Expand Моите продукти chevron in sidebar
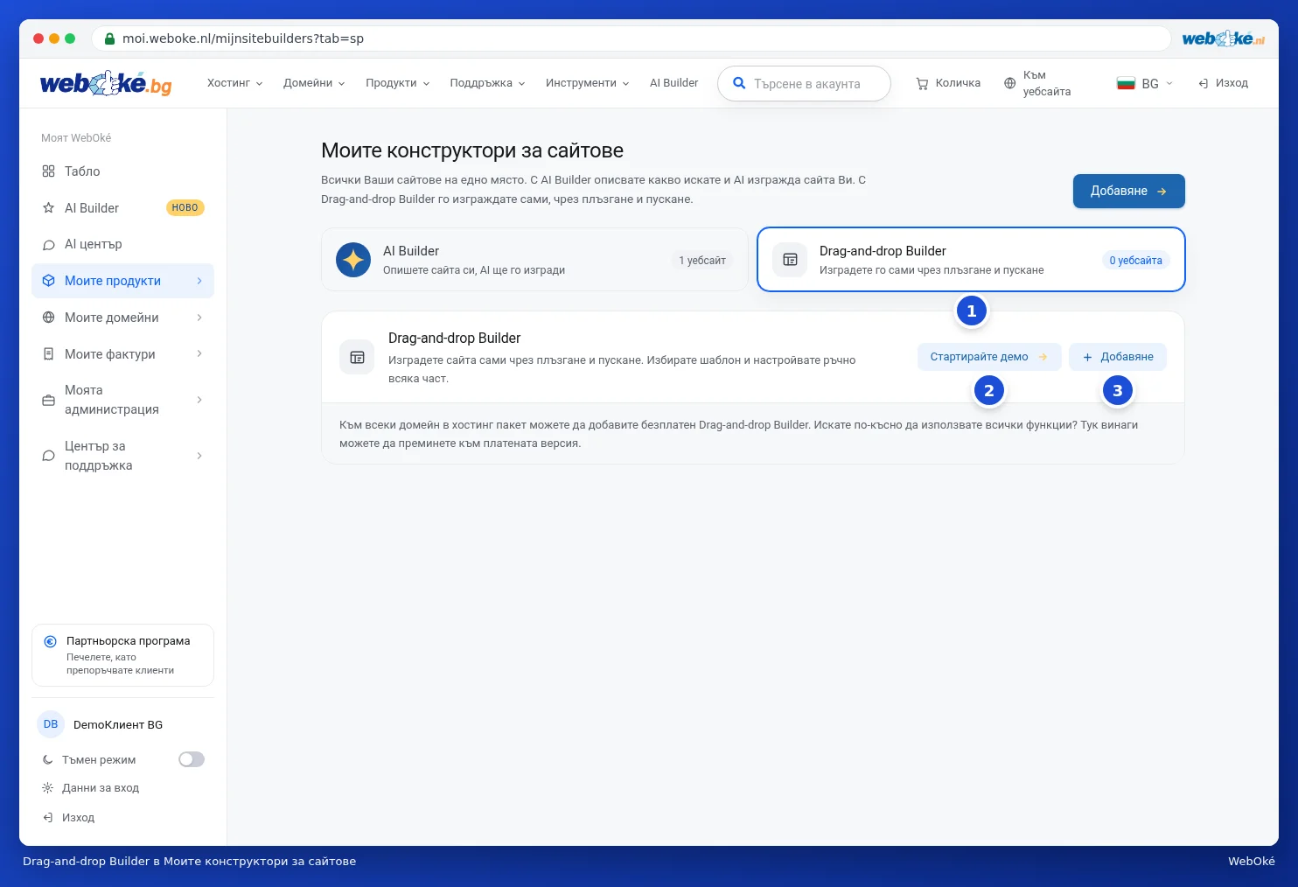The image size is (1298, 887). (x=199, y=281)
